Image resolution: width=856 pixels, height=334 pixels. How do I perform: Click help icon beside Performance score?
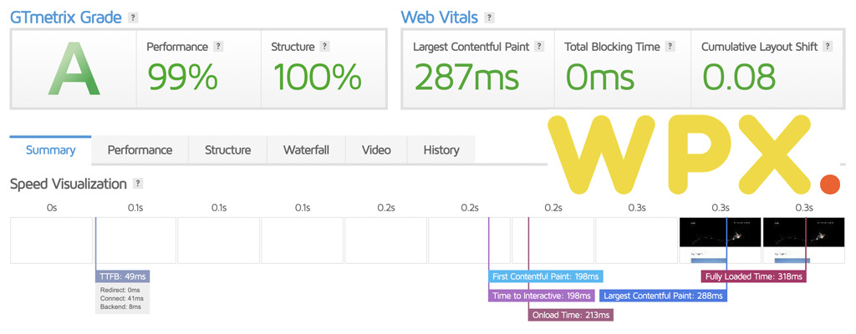point(218,47)
